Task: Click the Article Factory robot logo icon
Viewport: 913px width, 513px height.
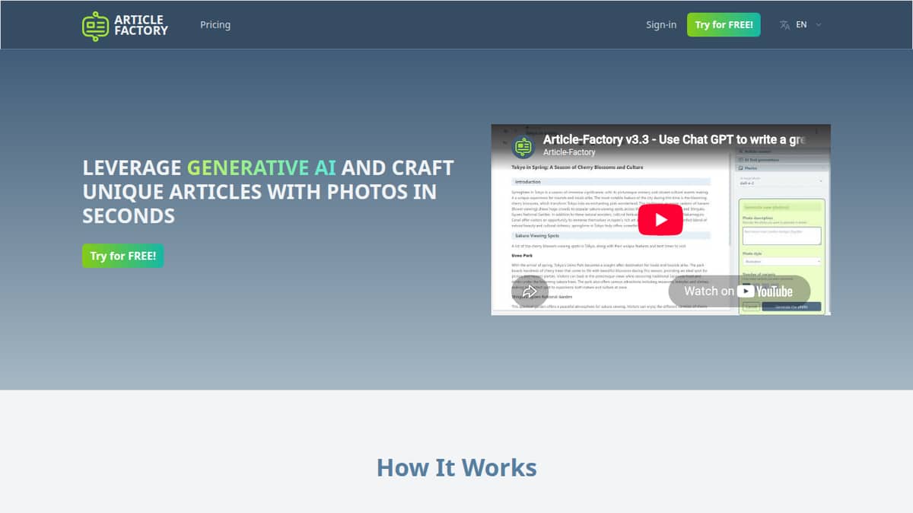Action: (96, 25)
